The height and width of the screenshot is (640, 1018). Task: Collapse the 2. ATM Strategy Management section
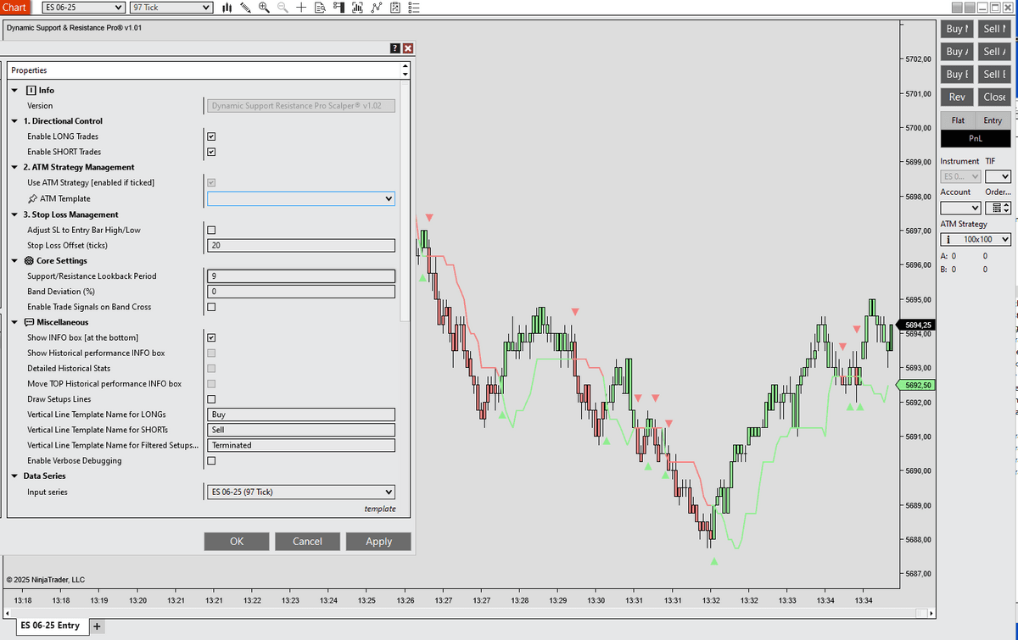pos(14,167)
